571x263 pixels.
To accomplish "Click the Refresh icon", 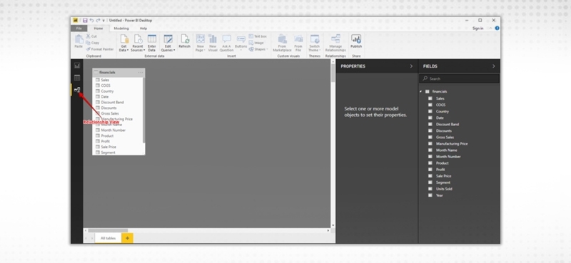I will (185, 41).
